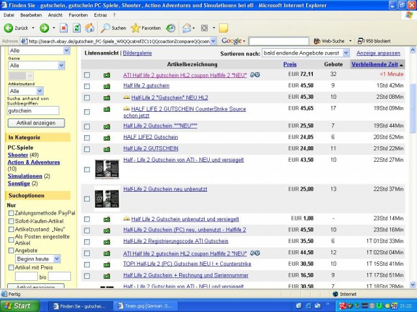Open the Artikelzustand Alle dropdown
Image resolution: width=417 pixels, height=312 pixels.
pos(26,91)
